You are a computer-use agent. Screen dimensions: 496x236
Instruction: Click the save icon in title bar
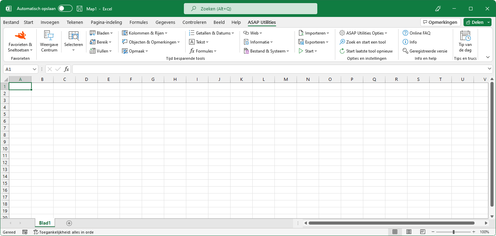click(79, 9)
